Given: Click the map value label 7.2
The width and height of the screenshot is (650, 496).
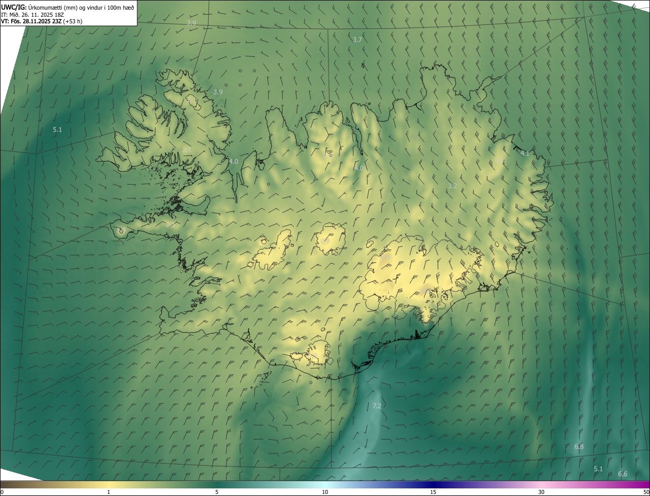Looking at the screenshot, I should tap(377, 406).
